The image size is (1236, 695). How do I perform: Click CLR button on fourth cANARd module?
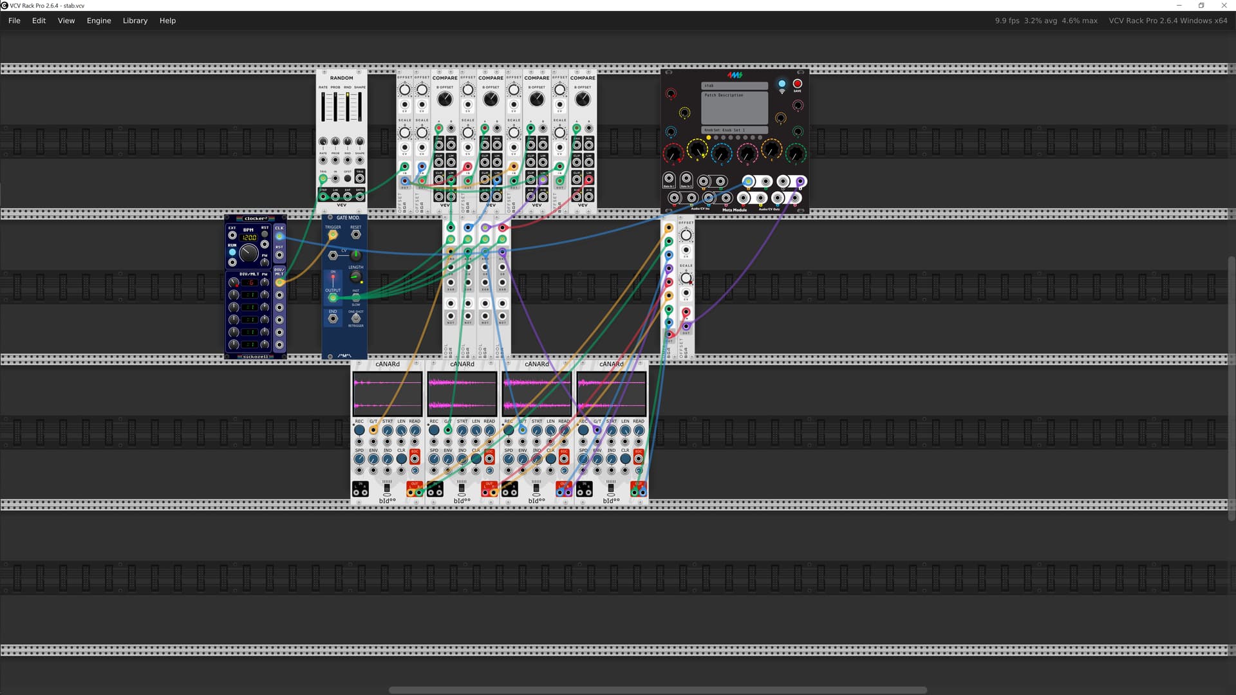[x=626, y=459]
